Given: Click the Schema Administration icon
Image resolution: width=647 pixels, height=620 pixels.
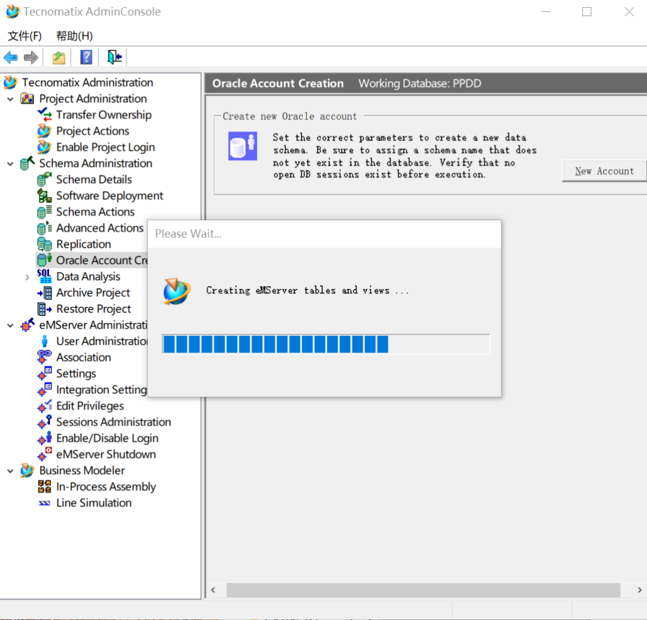Looking at the screenshot, I should (x=28, y=163).
